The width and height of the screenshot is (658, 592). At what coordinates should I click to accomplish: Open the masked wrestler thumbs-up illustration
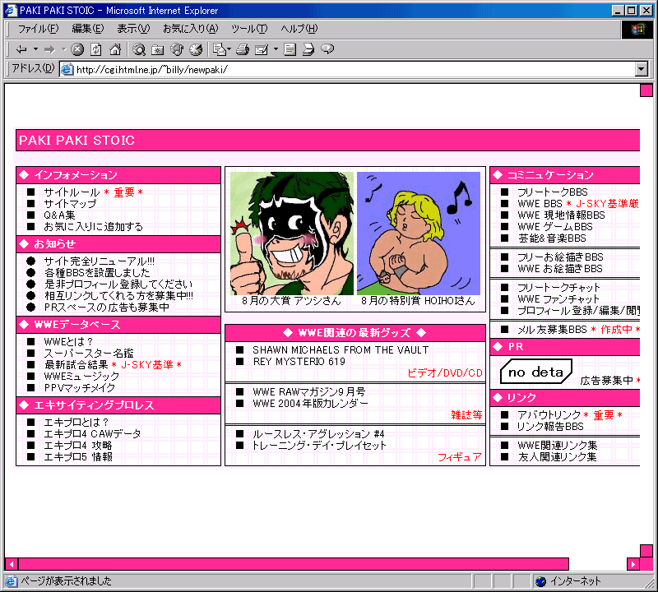click(292, 234)
